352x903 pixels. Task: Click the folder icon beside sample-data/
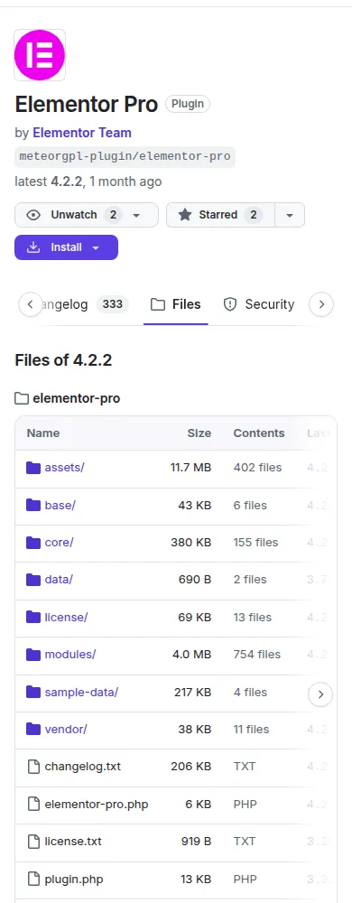tap(33, 692)
